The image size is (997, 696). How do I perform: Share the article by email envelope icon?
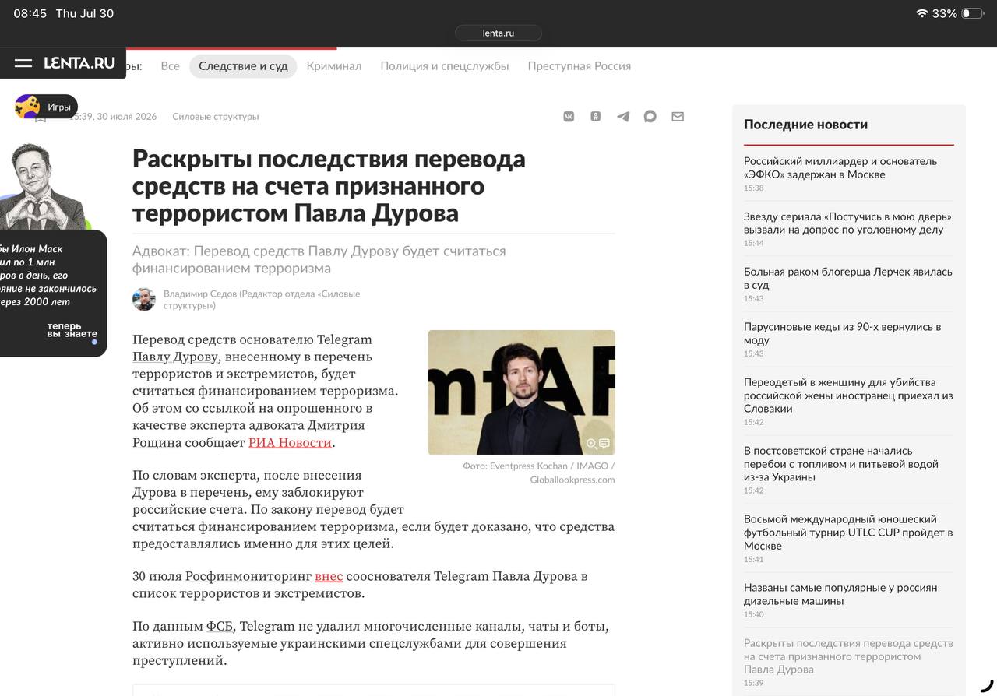[x=678, y=117]
